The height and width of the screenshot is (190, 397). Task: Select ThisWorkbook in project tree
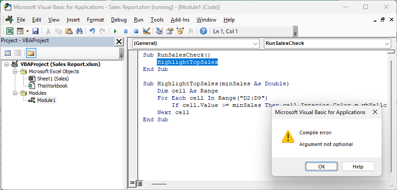tap(52, 86)
